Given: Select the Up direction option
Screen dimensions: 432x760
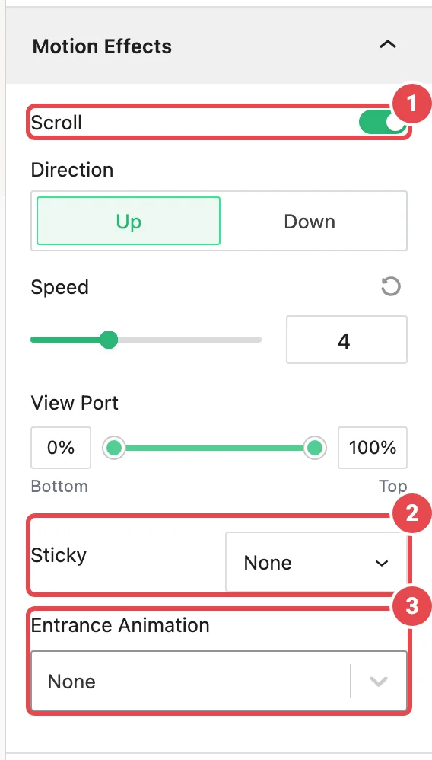Looking at the screenshot, I should [129, 221].
